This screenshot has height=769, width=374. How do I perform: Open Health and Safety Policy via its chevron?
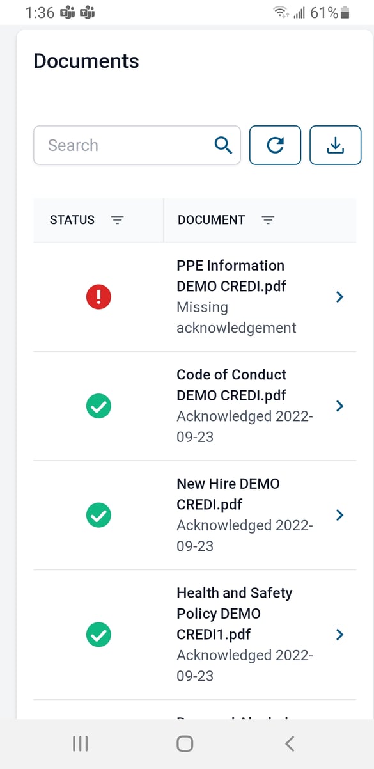(x=339, y=635)
